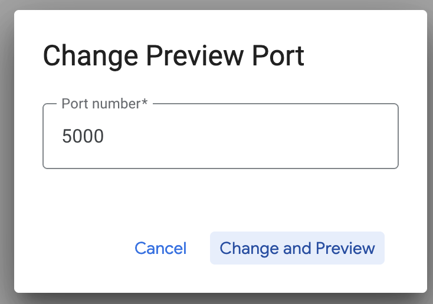Select the outlined Port number box
This screenshot has width=433, height=304.
(x=220, y=137)
